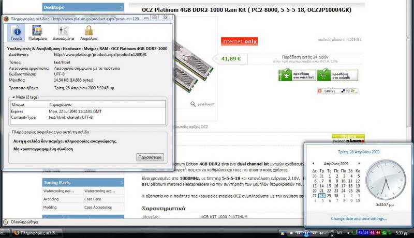
Task: Click the Περισσότερα button
Action: [150, 157]
